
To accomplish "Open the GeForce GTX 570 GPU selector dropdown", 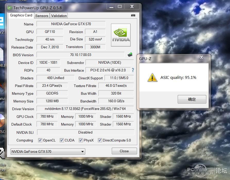I will (x=48, y=151).
